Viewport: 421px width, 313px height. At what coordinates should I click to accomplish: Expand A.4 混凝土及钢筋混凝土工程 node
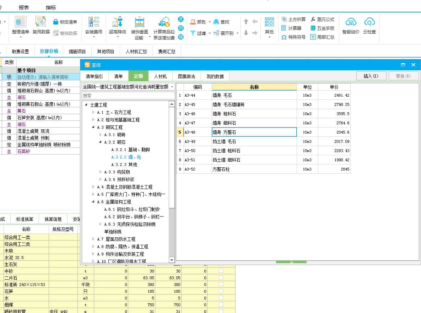pyautogui.click(x=93, y=187)
